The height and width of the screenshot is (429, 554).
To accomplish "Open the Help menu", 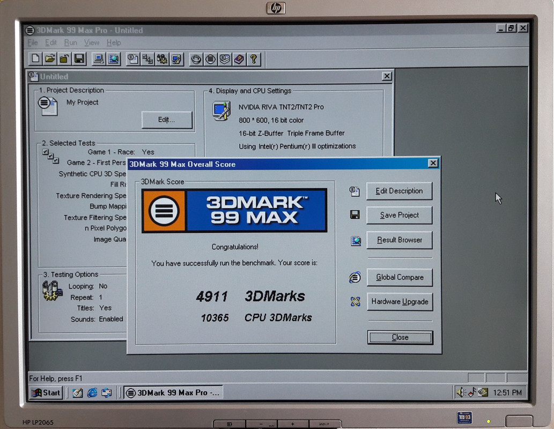I will click(x=113, y=43).
